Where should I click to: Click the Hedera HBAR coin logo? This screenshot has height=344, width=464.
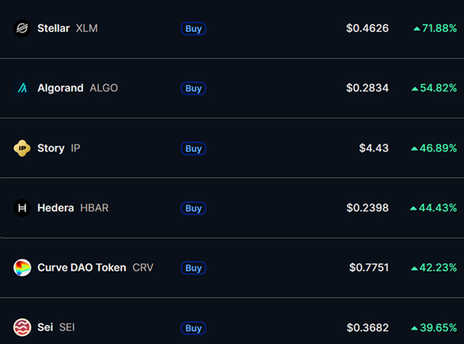click(22, 208)
